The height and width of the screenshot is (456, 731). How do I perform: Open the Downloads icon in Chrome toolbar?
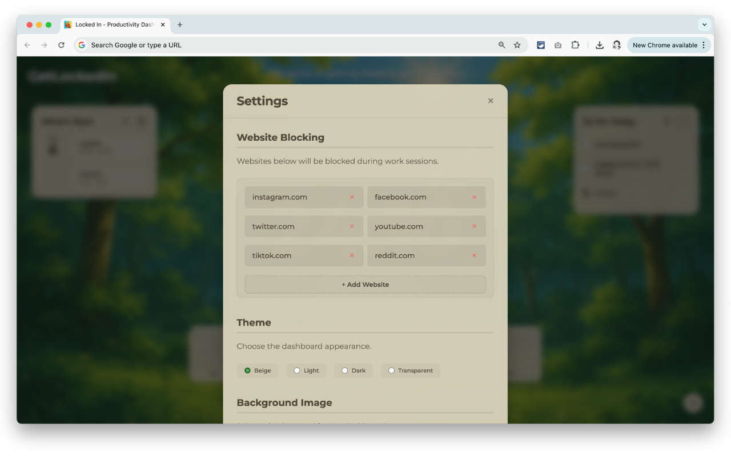(600, 45)
